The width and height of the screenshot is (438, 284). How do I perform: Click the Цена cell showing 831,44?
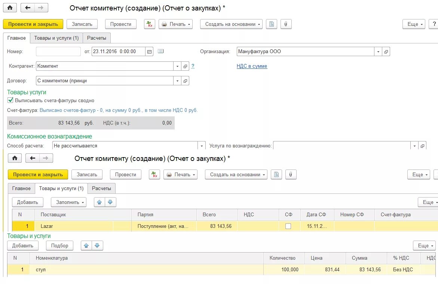pyautogui.click(x=325, y=269)
